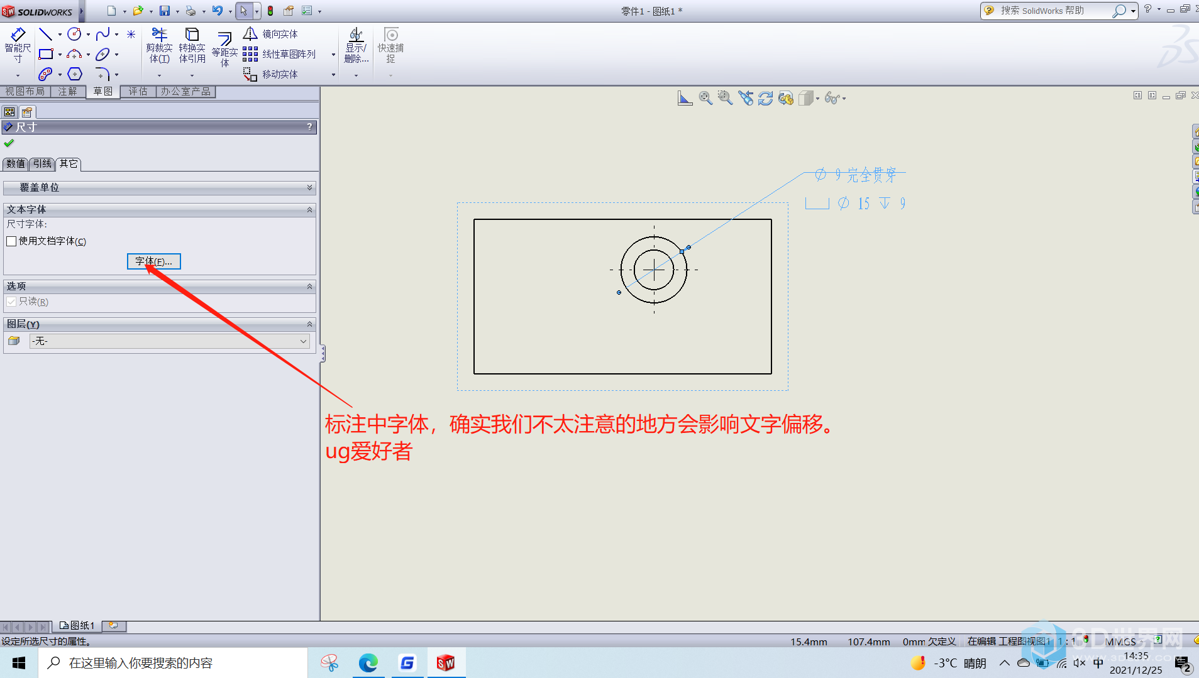Screen dimensions: 1199x678
Task: Open the dimension panel help question mark
Action: click(x=309, y=127)
